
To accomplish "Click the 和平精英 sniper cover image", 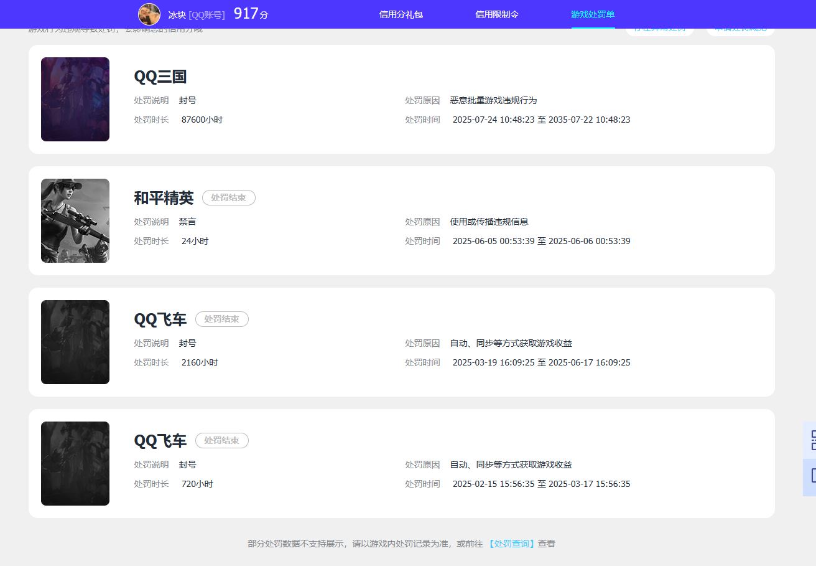I will point(75,221).
